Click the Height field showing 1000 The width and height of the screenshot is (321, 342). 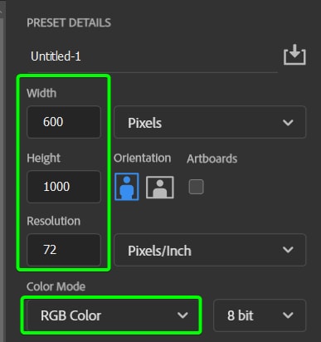[x=64, y=187]
